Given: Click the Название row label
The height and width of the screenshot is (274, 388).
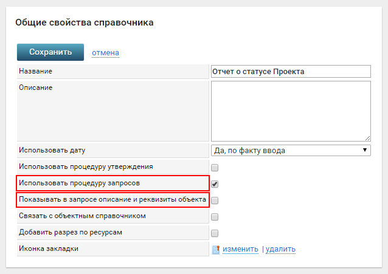Looking at the screenshot, I should click(35, 71).
